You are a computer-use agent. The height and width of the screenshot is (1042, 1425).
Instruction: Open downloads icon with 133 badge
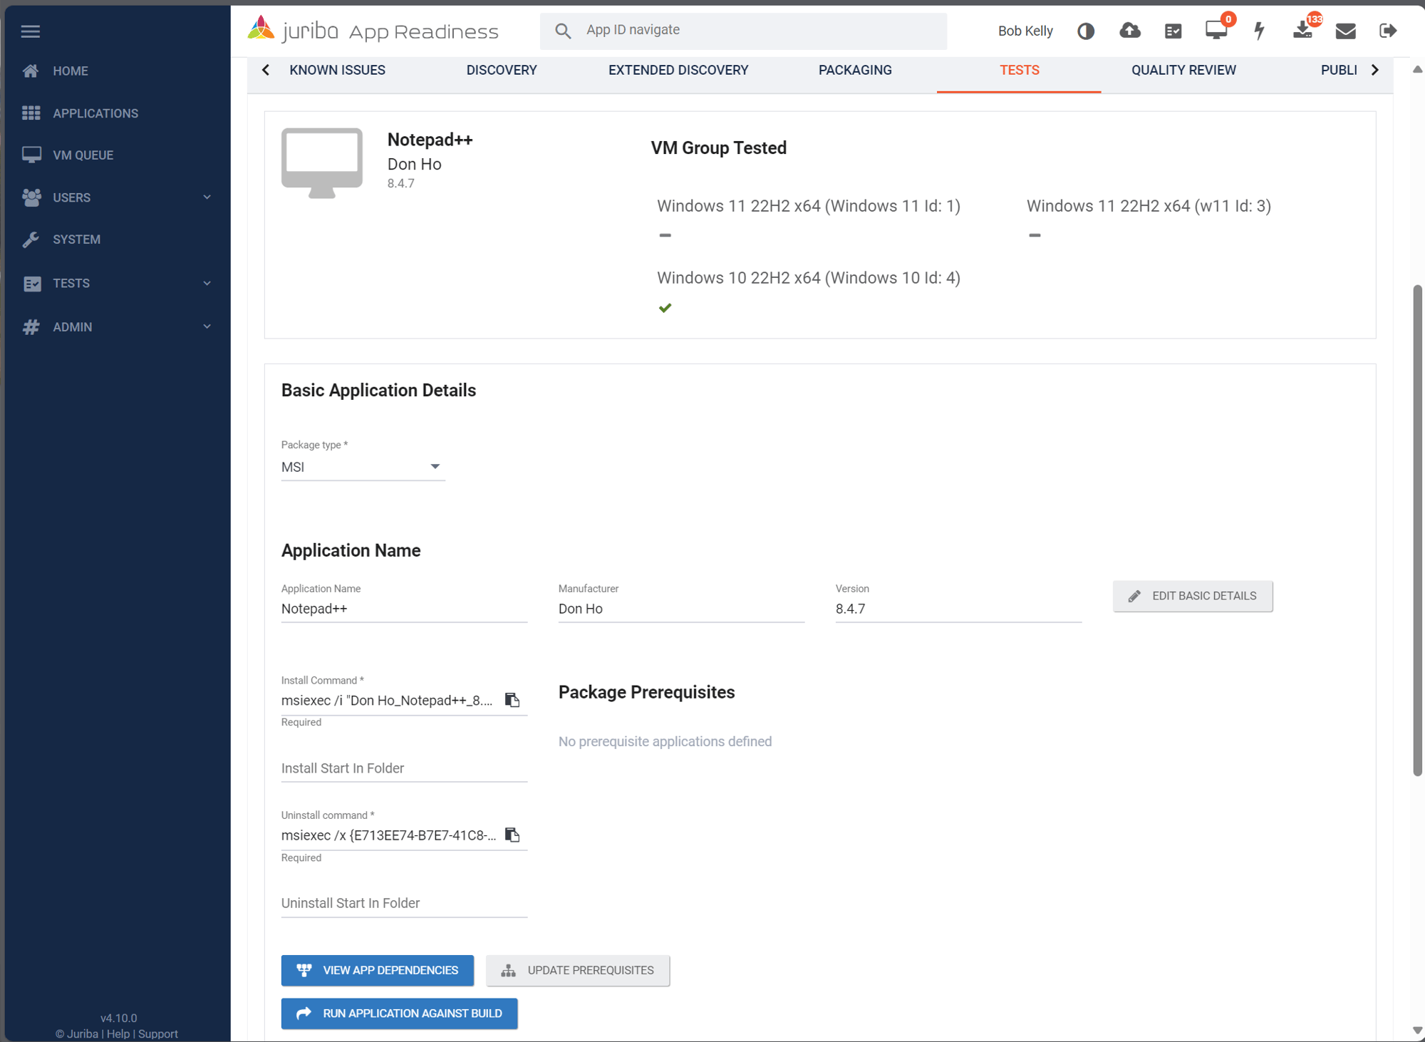tap(1302, 31)
